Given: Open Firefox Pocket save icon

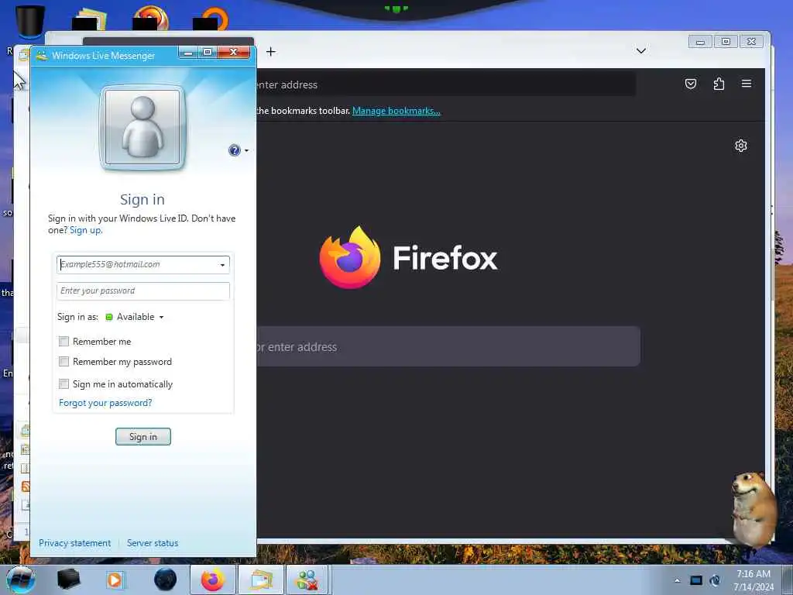Looking at the screenshot, I should tap(690, 84).
